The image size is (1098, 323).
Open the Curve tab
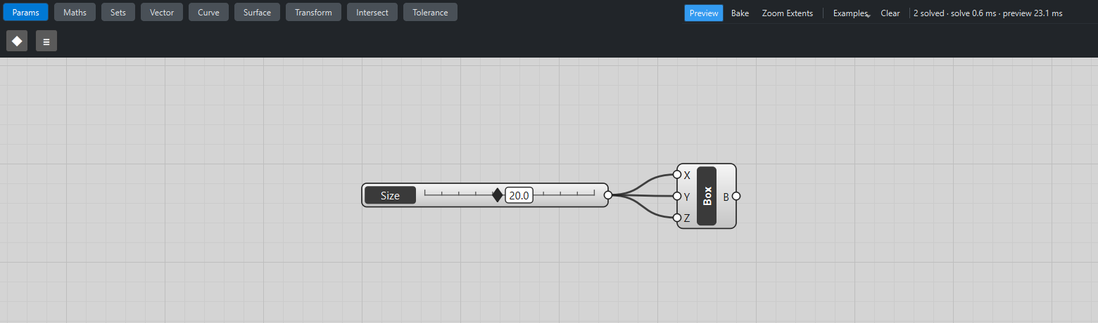point(208,12)
